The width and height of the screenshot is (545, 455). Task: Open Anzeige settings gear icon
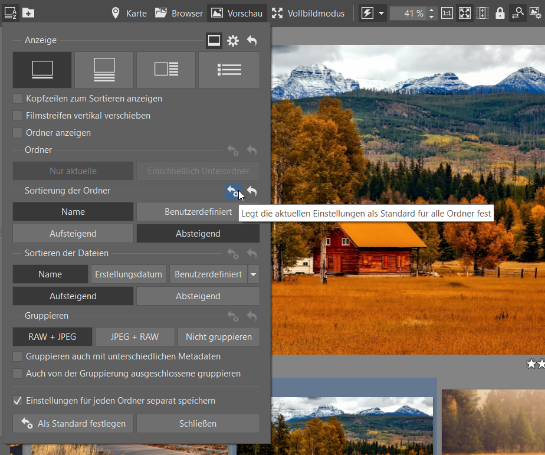pos(233,41)
